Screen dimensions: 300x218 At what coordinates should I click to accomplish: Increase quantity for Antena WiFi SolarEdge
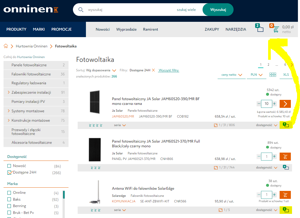274,195
